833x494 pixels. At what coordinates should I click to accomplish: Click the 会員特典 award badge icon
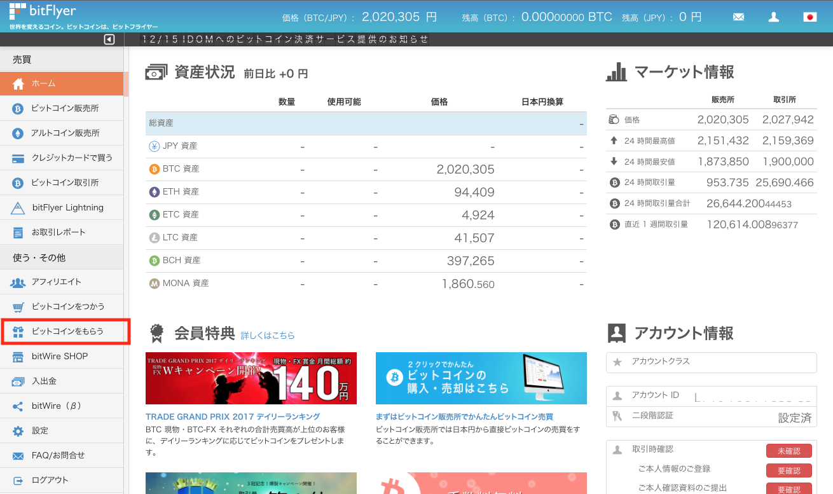click(156, 333)
